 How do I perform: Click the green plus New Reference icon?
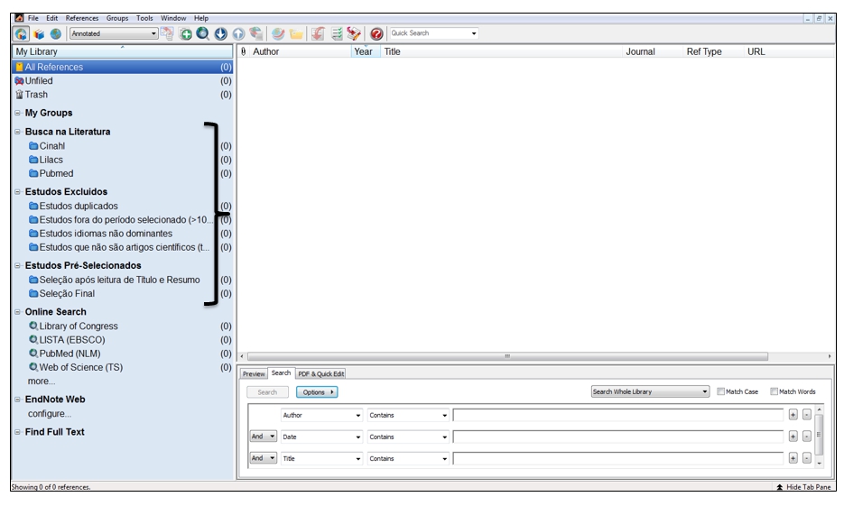pyautogui.click(x=187, y=34)
